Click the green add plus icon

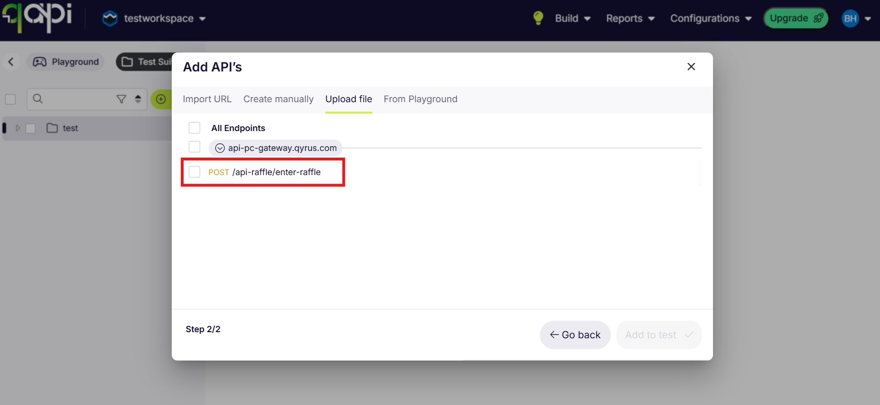pyautogui.click(x=161, y=99)
